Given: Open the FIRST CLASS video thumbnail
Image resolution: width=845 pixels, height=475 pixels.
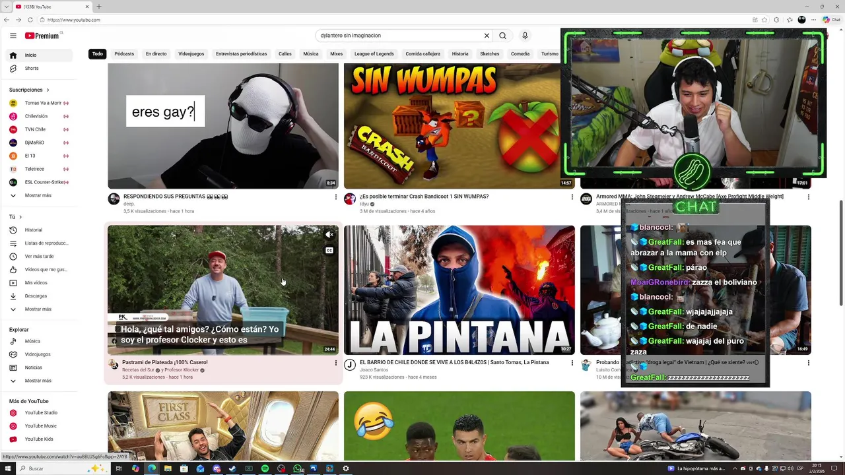Looking at the screenshot, I should pos(223,426).
